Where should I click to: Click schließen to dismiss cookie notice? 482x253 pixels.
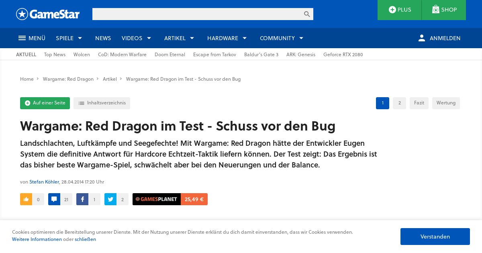(x=85, y=239)
